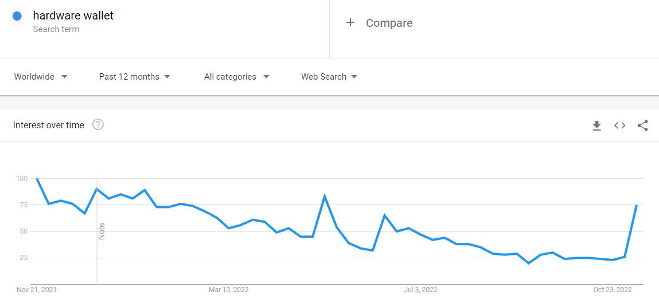Click the plus icon next to Compare
Image resolution: width=659 pixels, height=303 pixels.
(350, 23)
